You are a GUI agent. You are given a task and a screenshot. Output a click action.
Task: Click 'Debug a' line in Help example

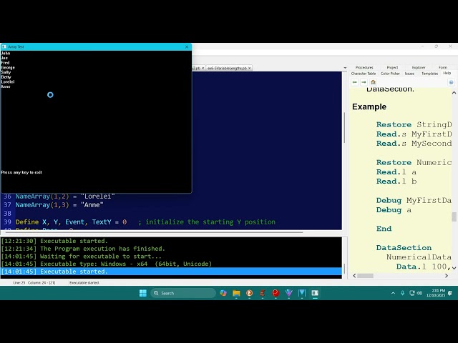click(x=394, y=210)
